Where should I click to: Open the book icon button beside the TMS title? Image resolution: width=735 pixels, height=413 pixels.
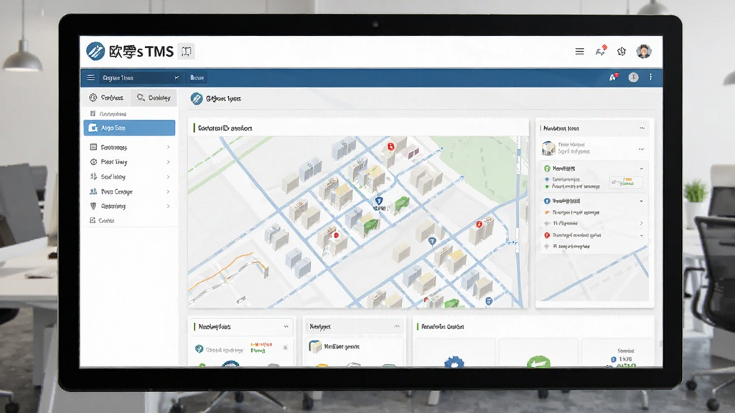click(187, 52)
